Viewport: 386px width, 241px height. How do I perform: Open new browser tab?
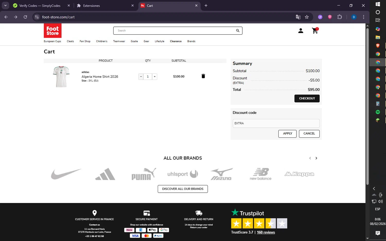coord(206,6)
